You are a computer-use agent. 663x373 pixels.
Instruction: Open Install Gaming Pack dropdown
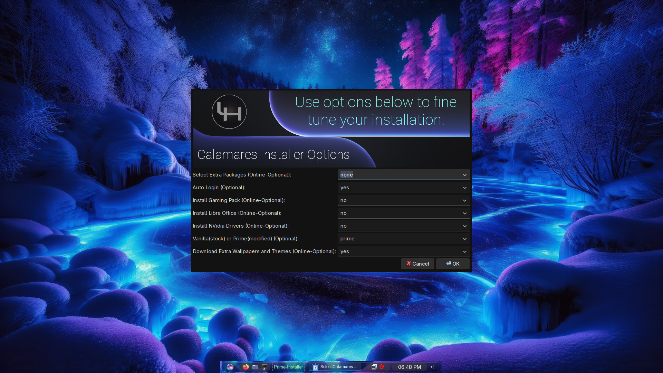point(403,200)
